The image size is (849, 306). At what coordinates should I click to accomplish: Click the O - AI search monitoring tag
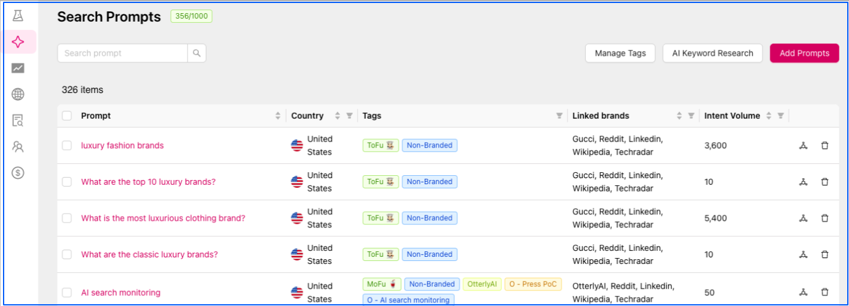coord(409,299)
